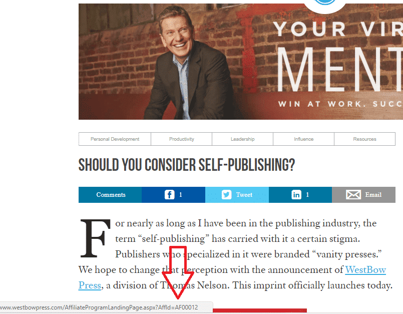Click the Twitter bird icon
Viewport: 403px width, 314px height.
[226, 195]
